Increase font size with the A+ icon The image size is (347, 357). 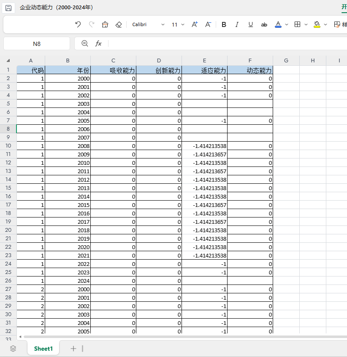click(195, 24)
